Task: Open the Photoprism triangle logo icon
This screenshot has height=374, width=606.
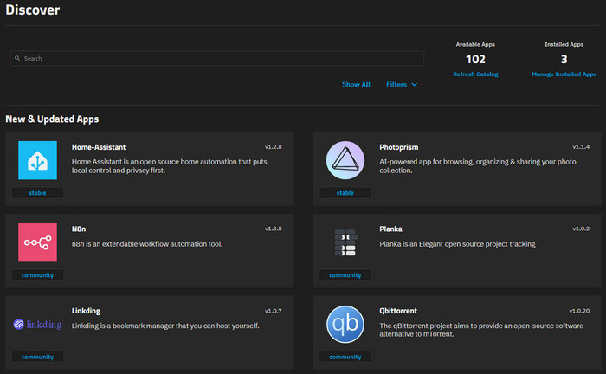Action: [345, 160]
